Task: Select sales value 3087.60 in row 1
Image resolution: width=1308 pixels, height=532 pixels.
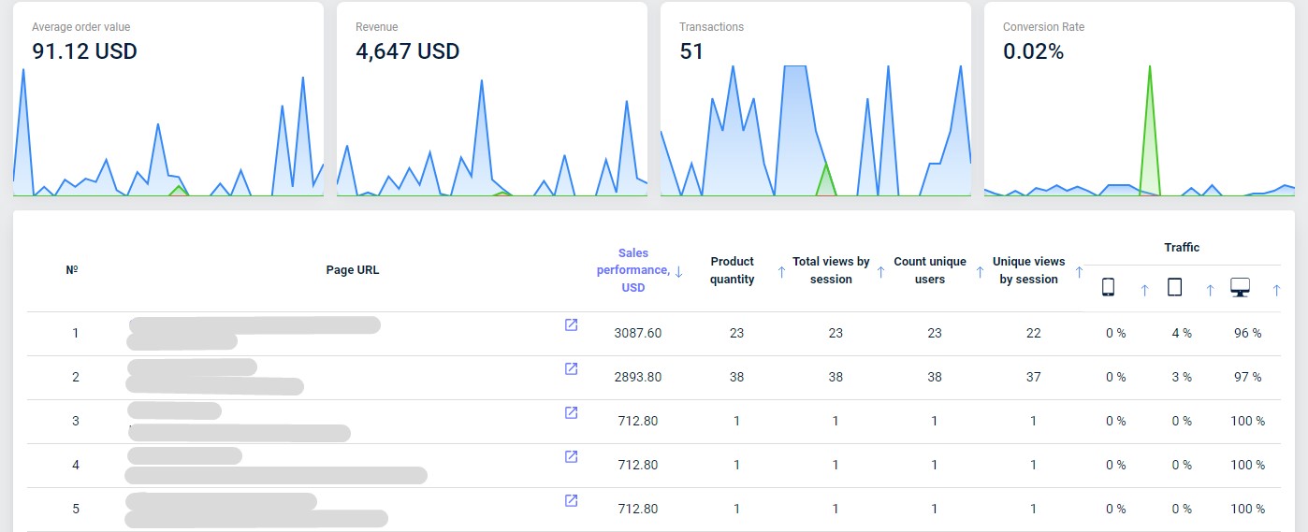Action: [x=638, y=333]
